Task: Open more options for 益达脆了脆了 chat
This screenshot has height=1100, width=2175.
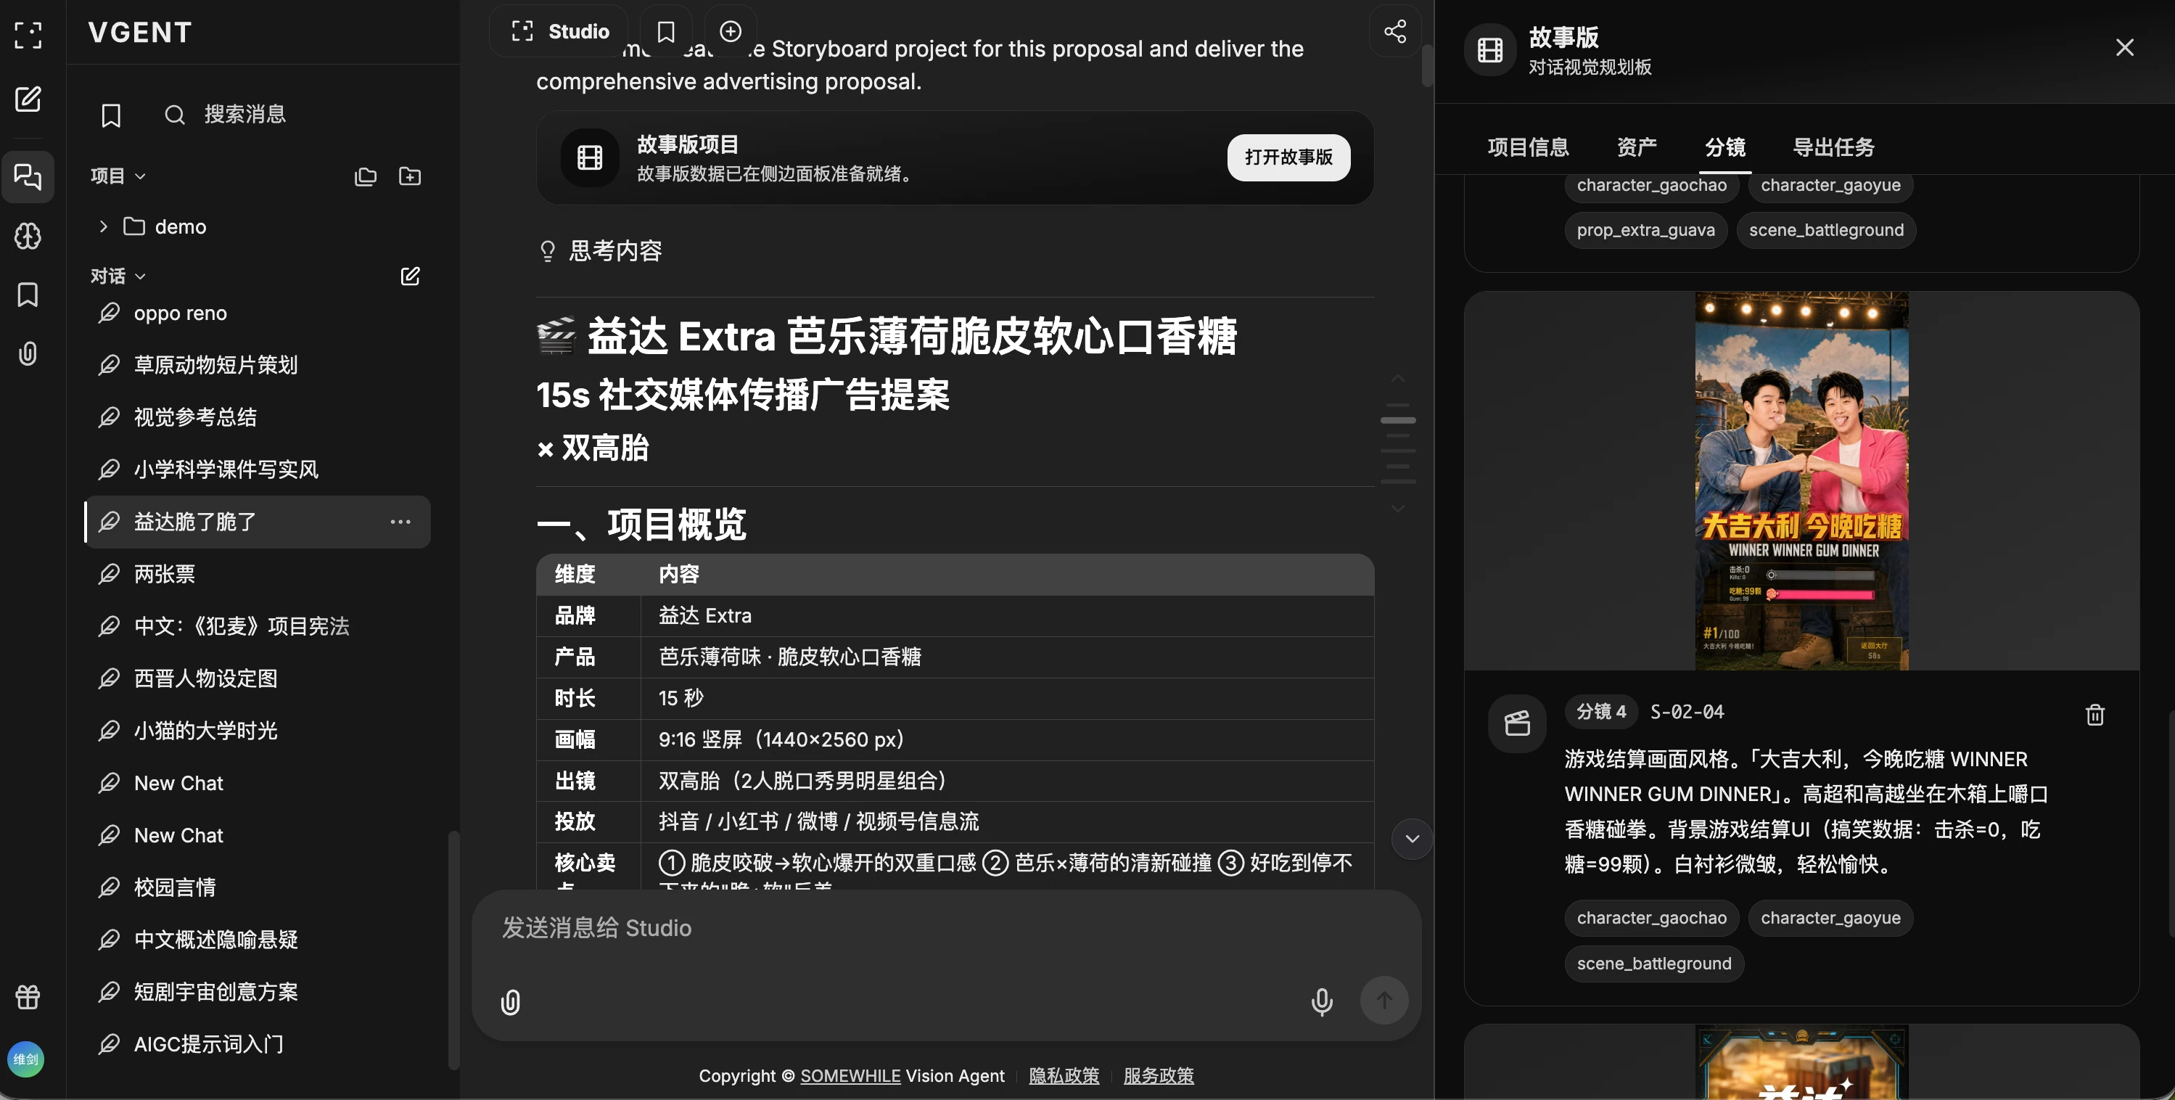Action: pos(400,522)
